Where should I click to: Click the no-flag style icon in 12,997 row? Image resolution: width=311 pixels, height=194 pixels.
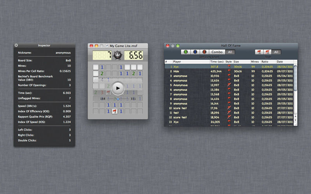229,85
